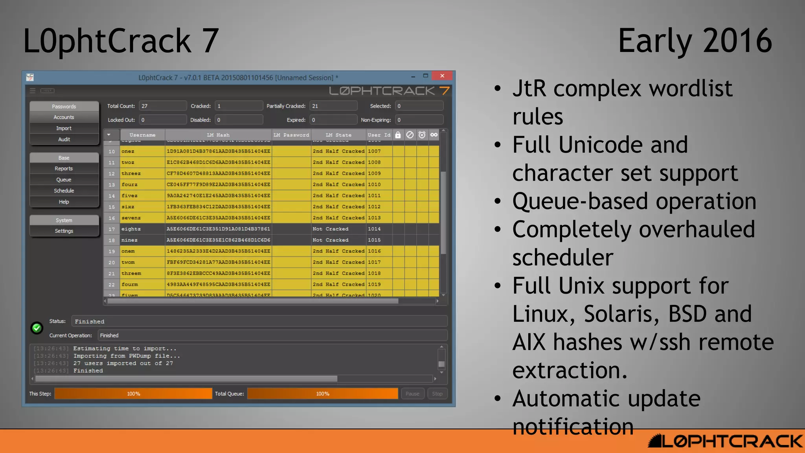Click log line '27 users imported out of 27'
Viewport: 805px width, 453px height.
click(x=123, y=363)
